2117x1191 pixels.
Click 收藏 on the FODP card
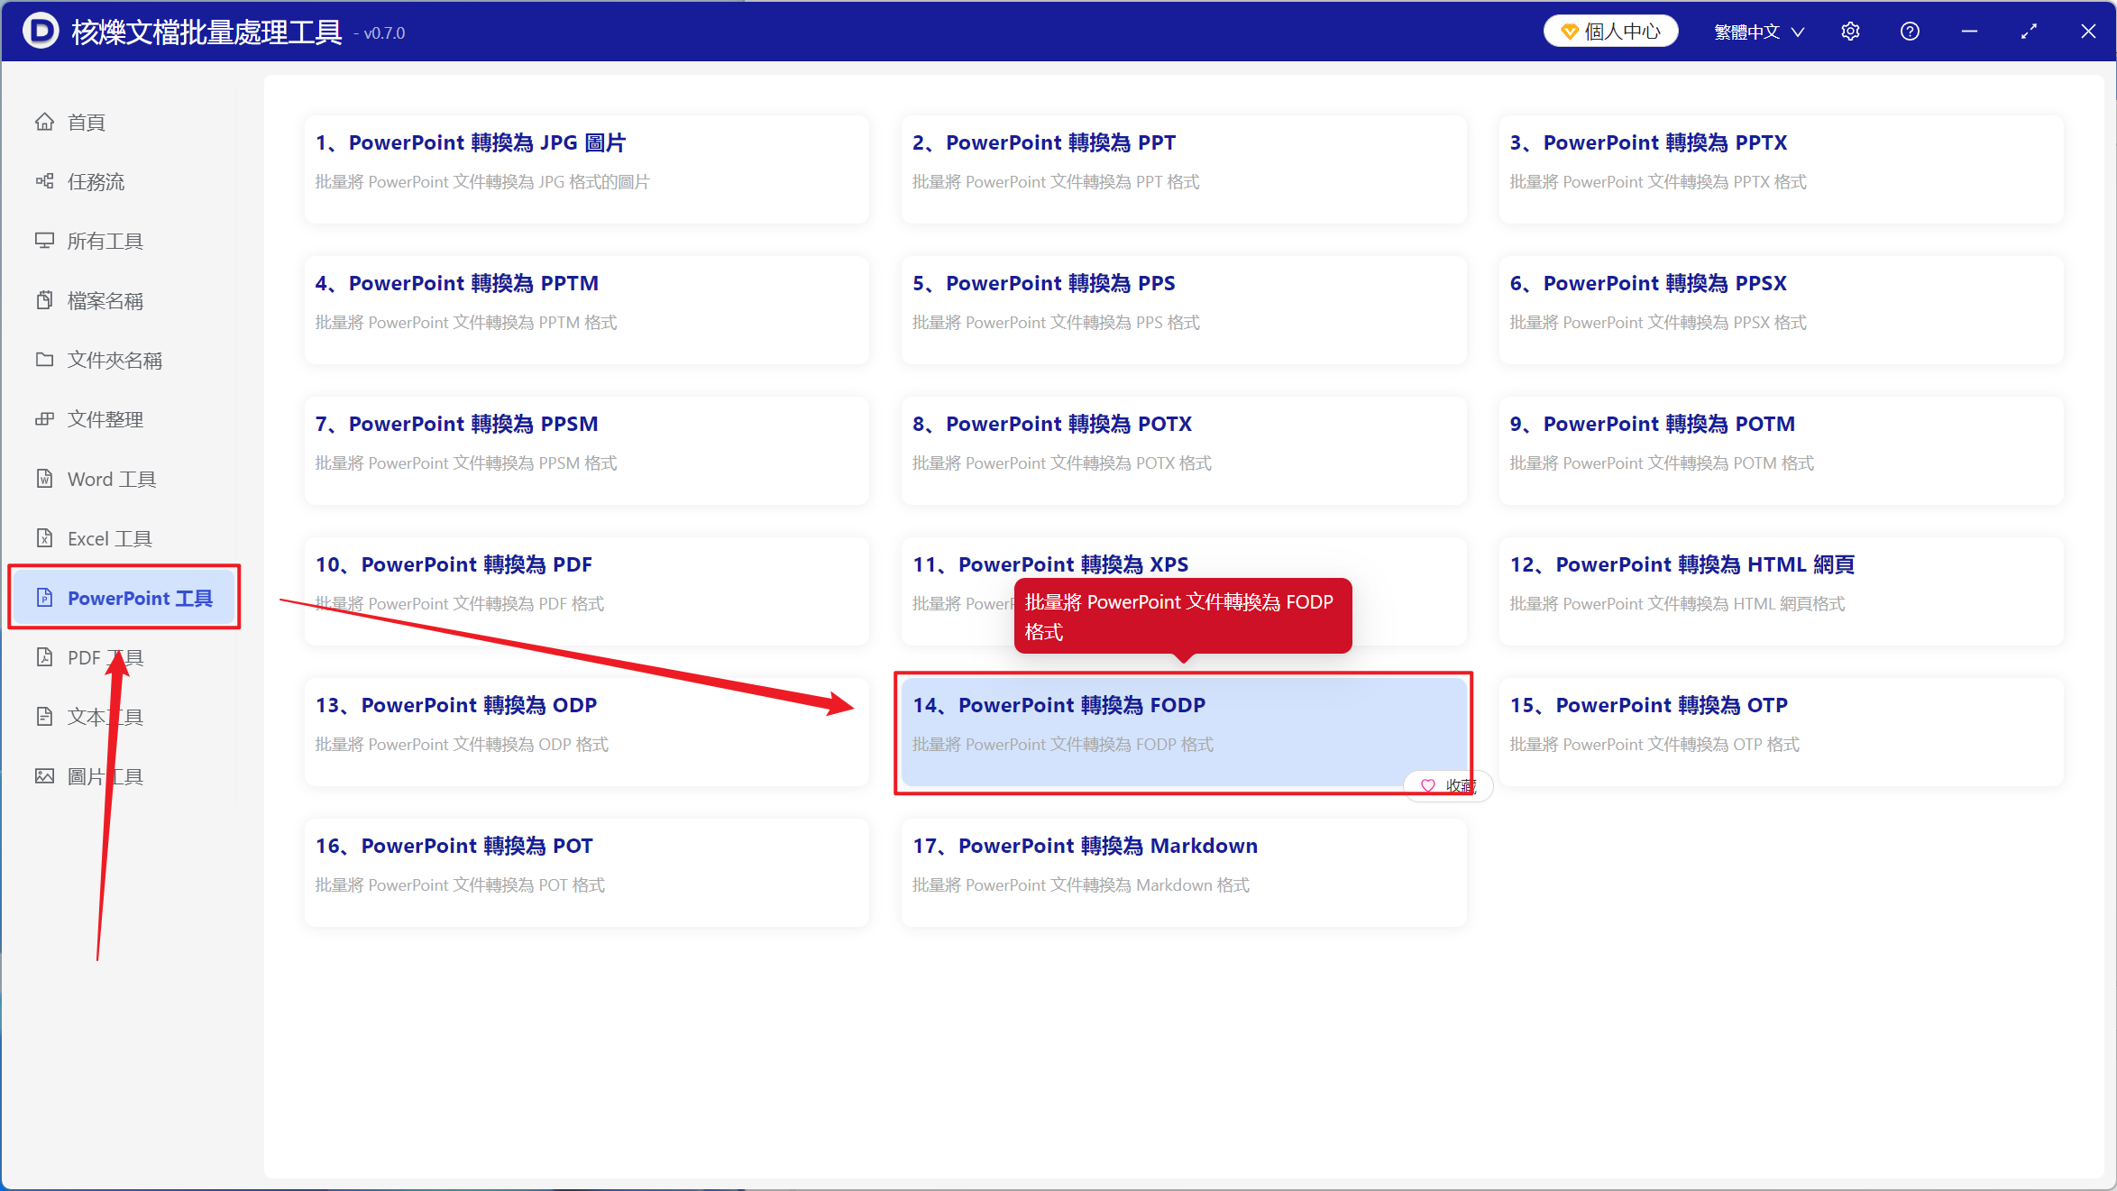click(x=1448, y=786)
